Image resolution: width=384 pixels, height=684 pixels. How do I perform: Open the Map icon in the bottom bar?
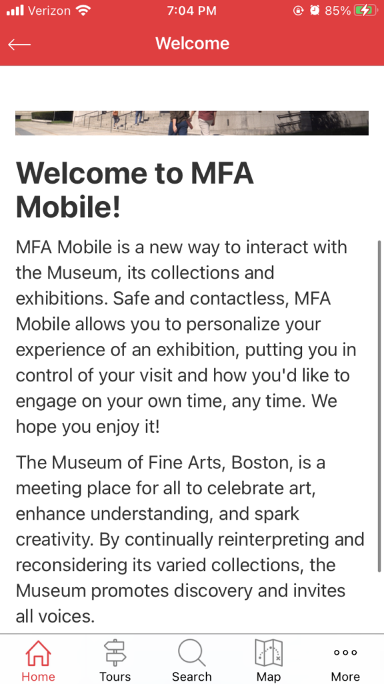(269, 653)
